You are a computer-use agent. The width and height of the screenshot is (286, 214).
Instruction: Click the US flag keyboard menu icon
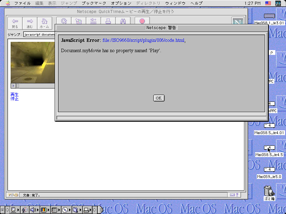[x=268, y=3]
